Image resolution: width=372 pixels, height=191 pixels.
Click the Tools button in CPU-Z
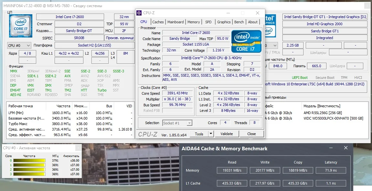199,134
